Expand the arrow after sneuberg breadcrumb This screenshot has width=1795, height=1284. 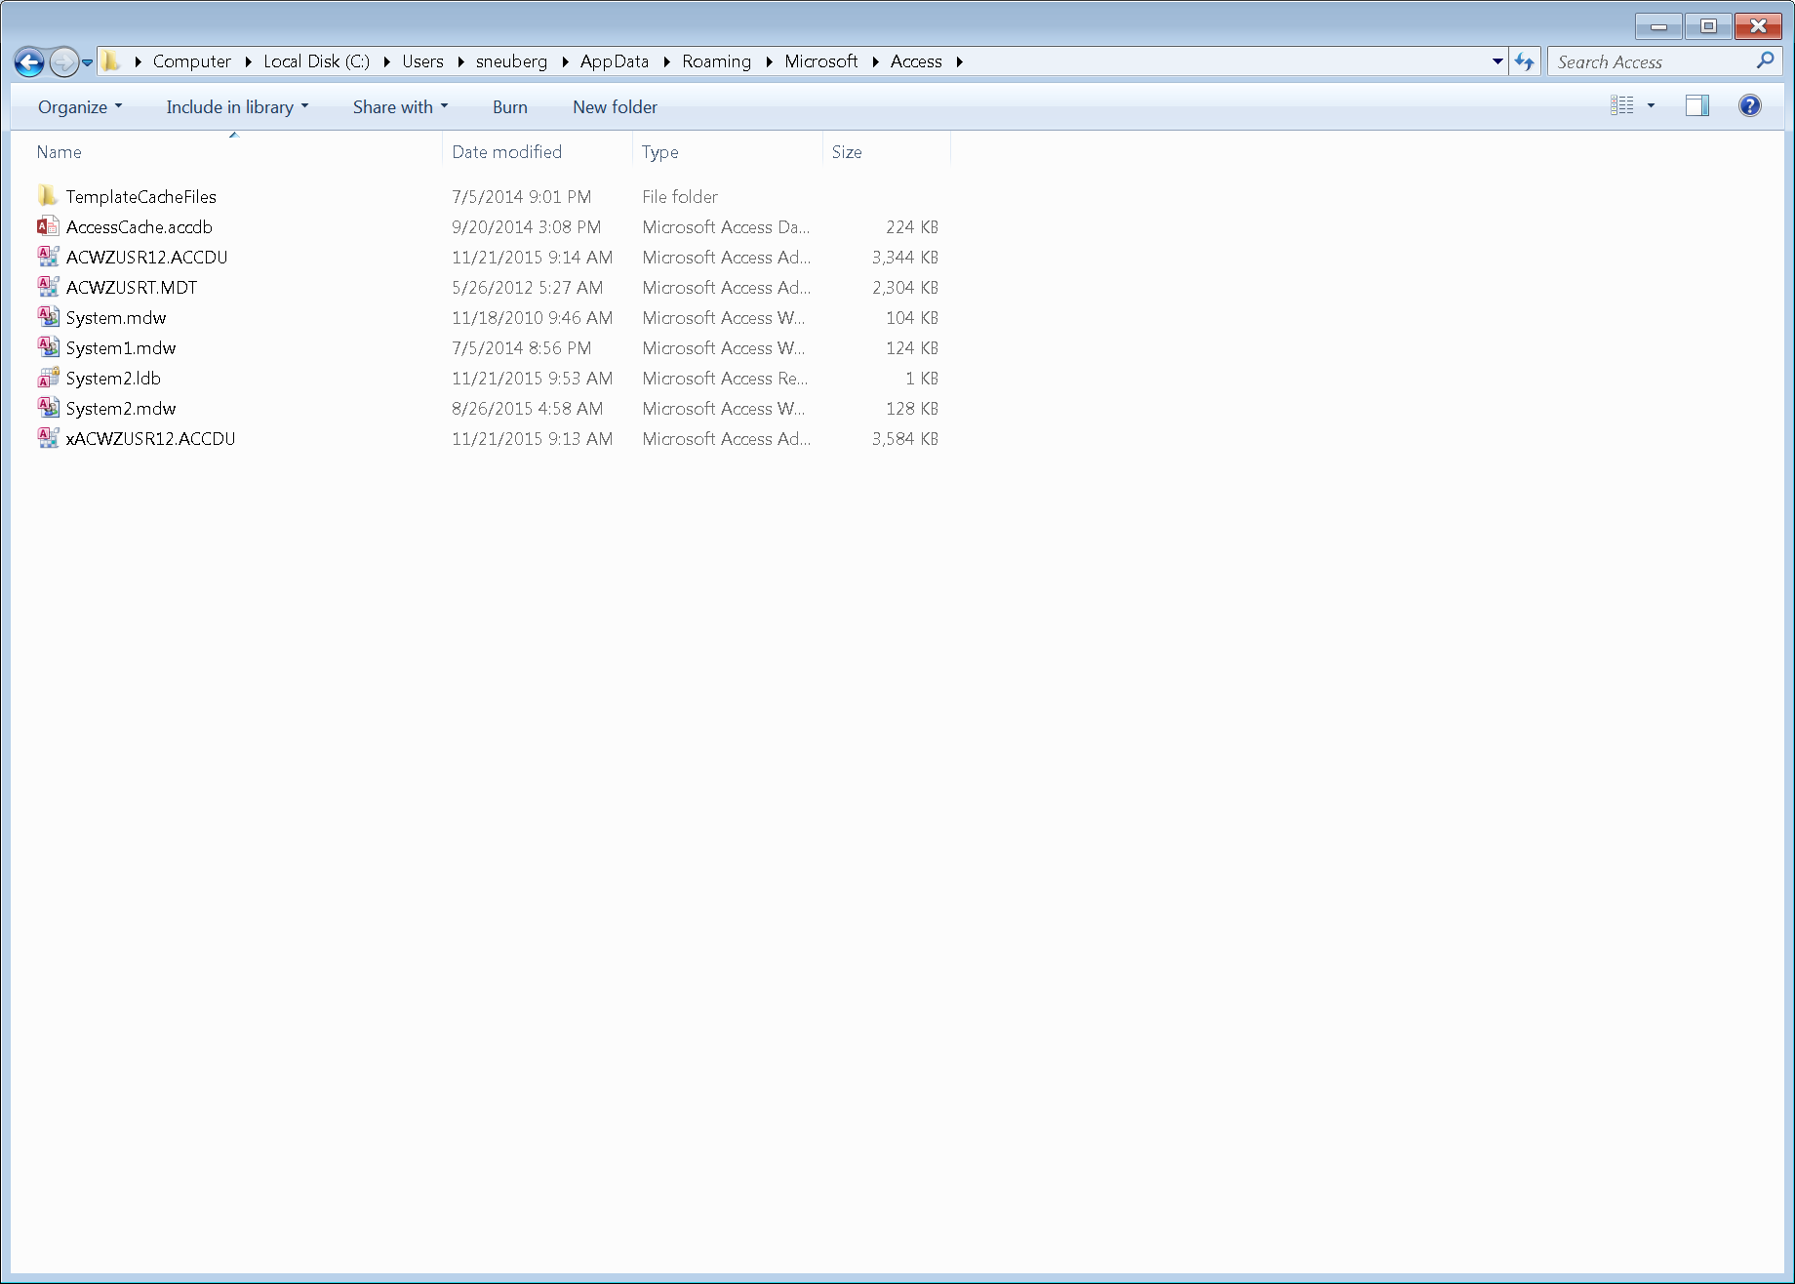click(x=565, y=61)
